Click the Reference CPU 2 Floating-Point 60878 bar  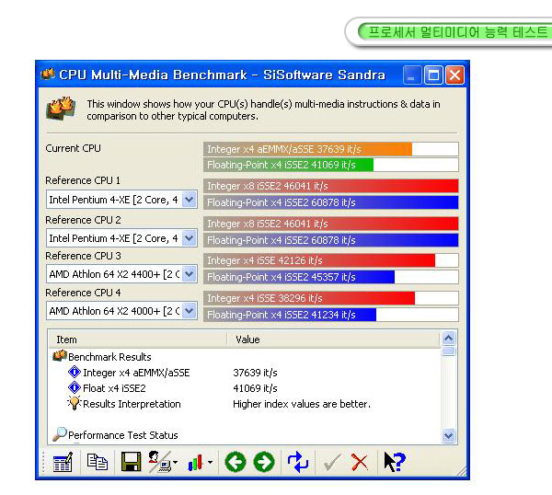pyautogui.click(x=331, y=240)
